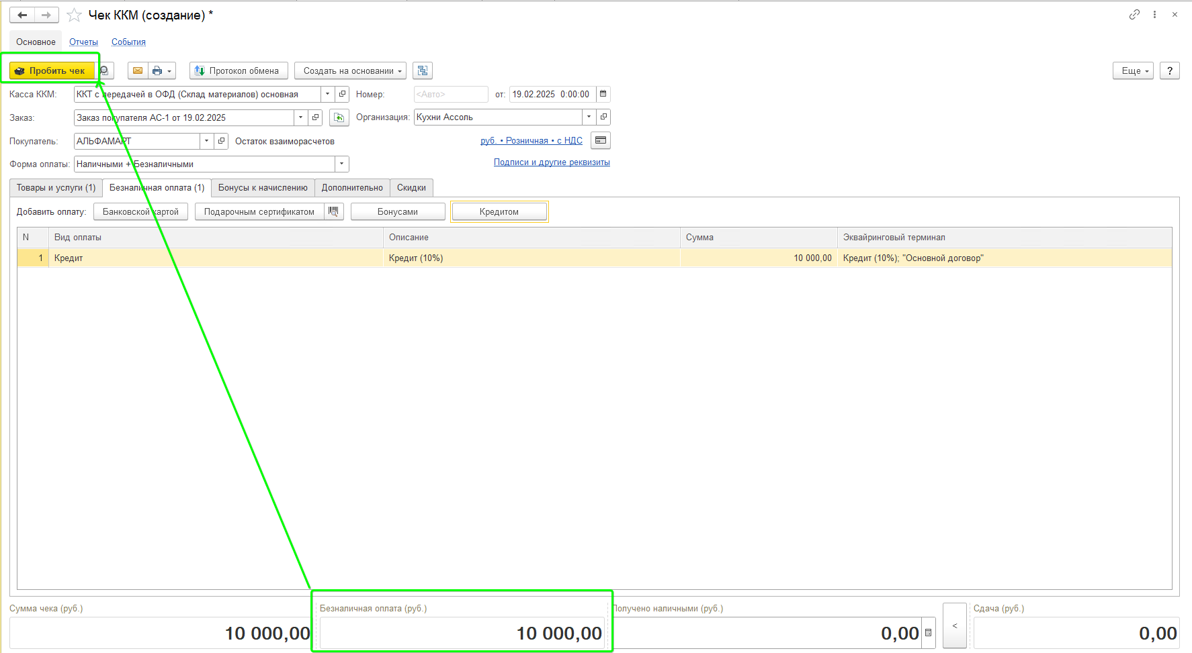Click into the Номер field
1192x653 pixels.
451,95
